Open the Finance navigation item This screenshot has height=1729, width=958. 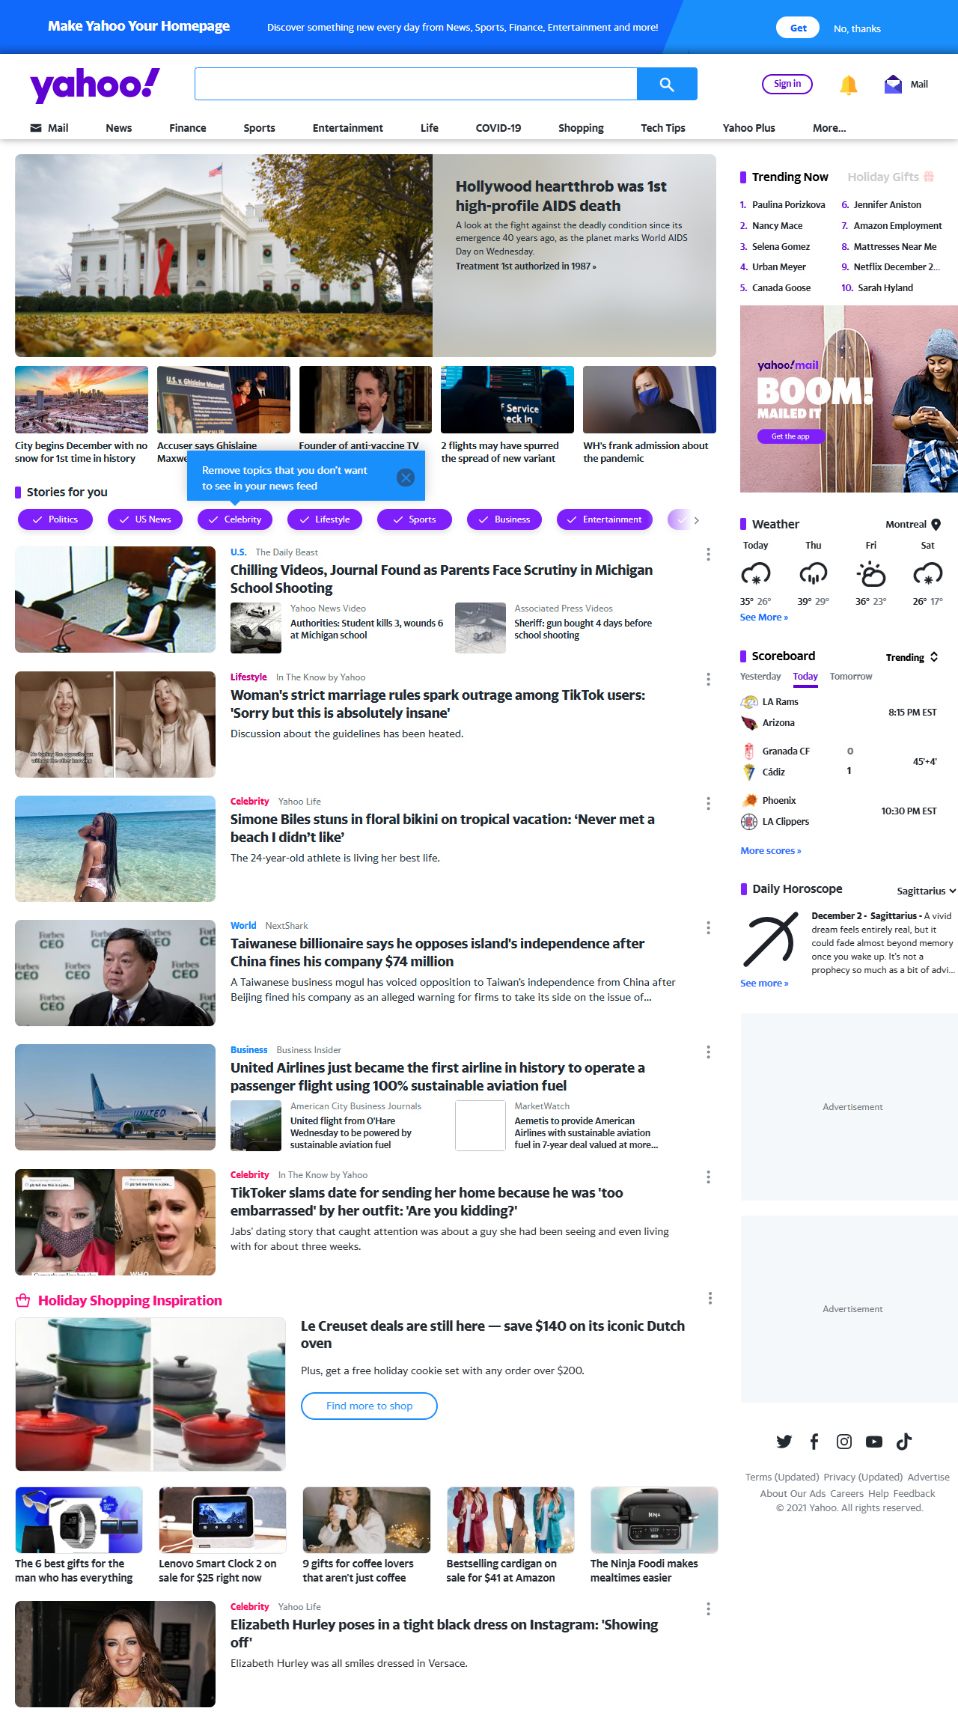pos(188,128)
